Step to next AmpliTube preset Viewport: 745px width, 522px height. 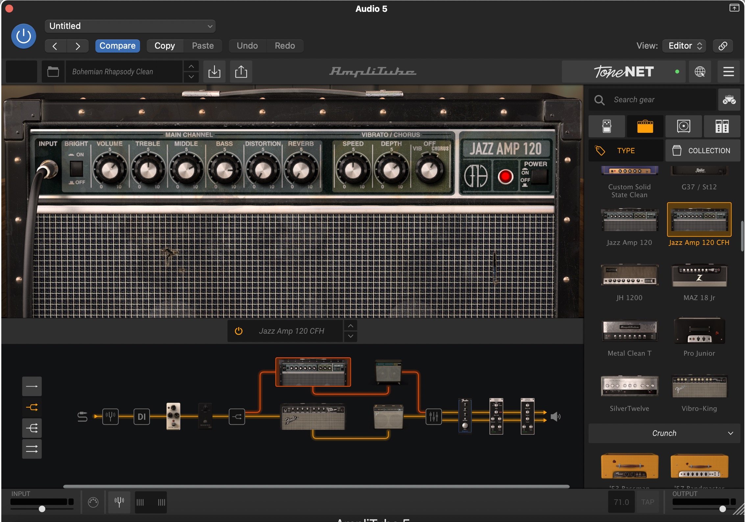coord(191,77)
